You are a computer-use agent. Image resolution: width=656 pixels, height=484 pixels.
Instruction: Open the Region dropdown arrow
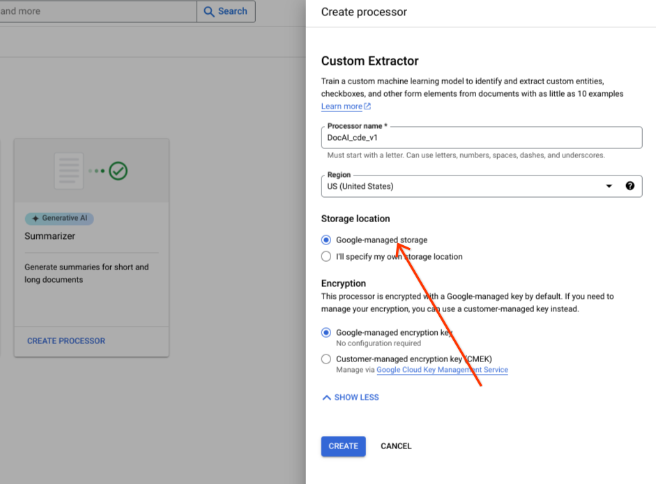(609, 186)
